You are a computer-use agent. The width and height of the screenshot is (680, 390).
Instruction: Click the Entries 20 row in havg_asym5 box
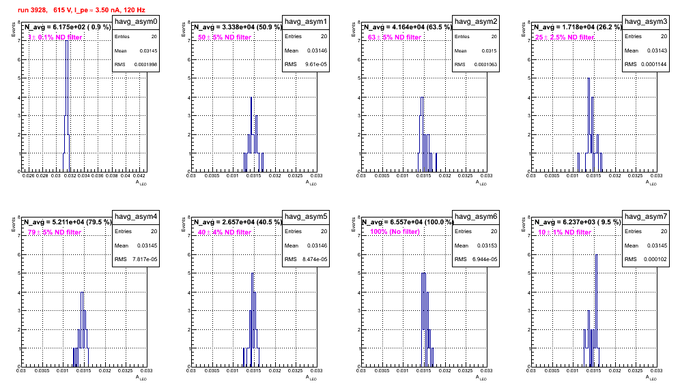pyautogui.click(x=306, y=231)
